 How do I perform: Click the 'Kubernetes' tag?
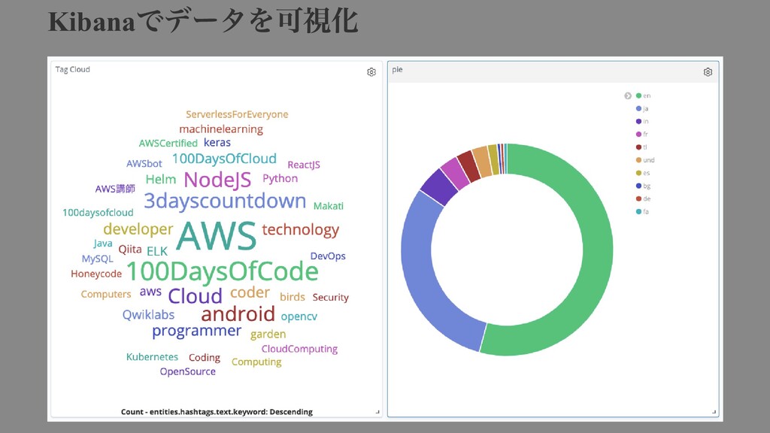pyautogui.click(x=152, y=357)
